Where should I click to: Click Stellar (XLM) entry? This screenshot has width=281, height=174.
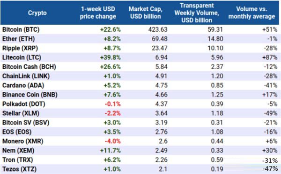(x=21, y=113)
